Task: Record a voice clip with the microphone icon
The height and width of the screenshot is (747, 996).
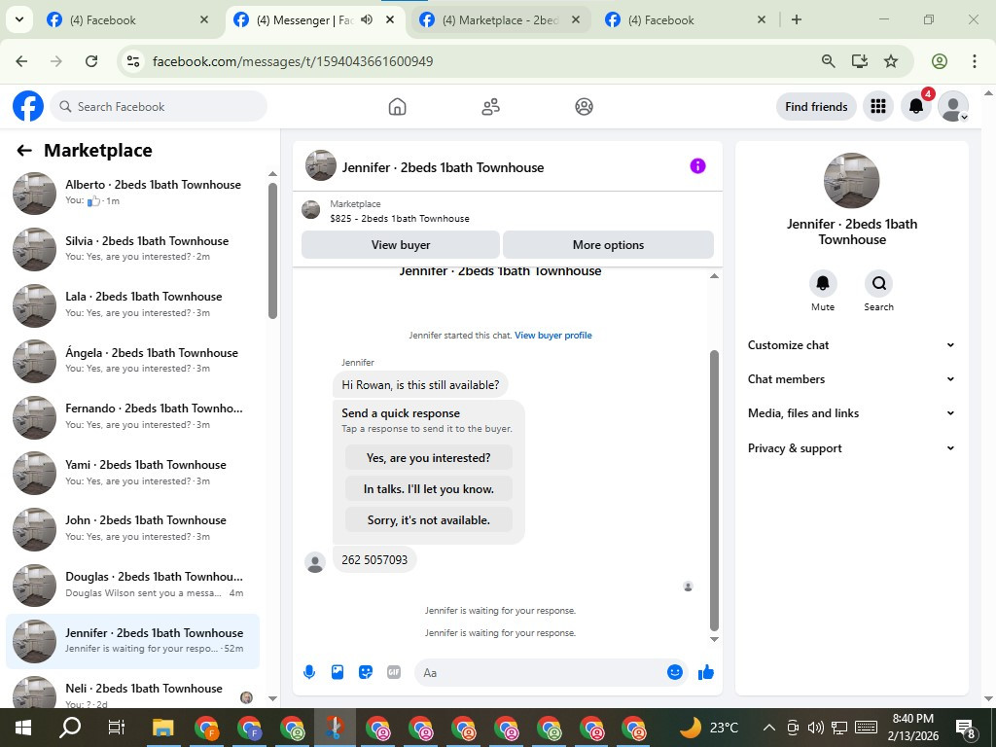Action: coord(309,672)
